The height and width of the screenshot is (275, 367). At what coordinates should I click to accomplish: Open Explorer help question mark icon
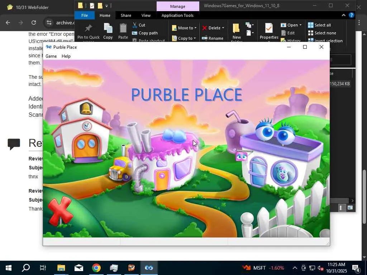pyautogui.click(x=351, y=15)
